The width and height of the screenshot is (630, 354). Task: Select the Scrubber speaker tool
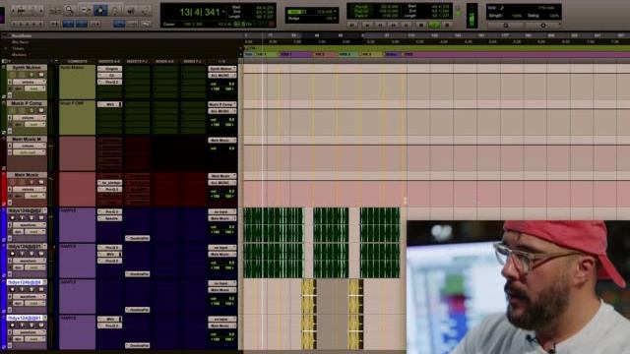point(131,10)
